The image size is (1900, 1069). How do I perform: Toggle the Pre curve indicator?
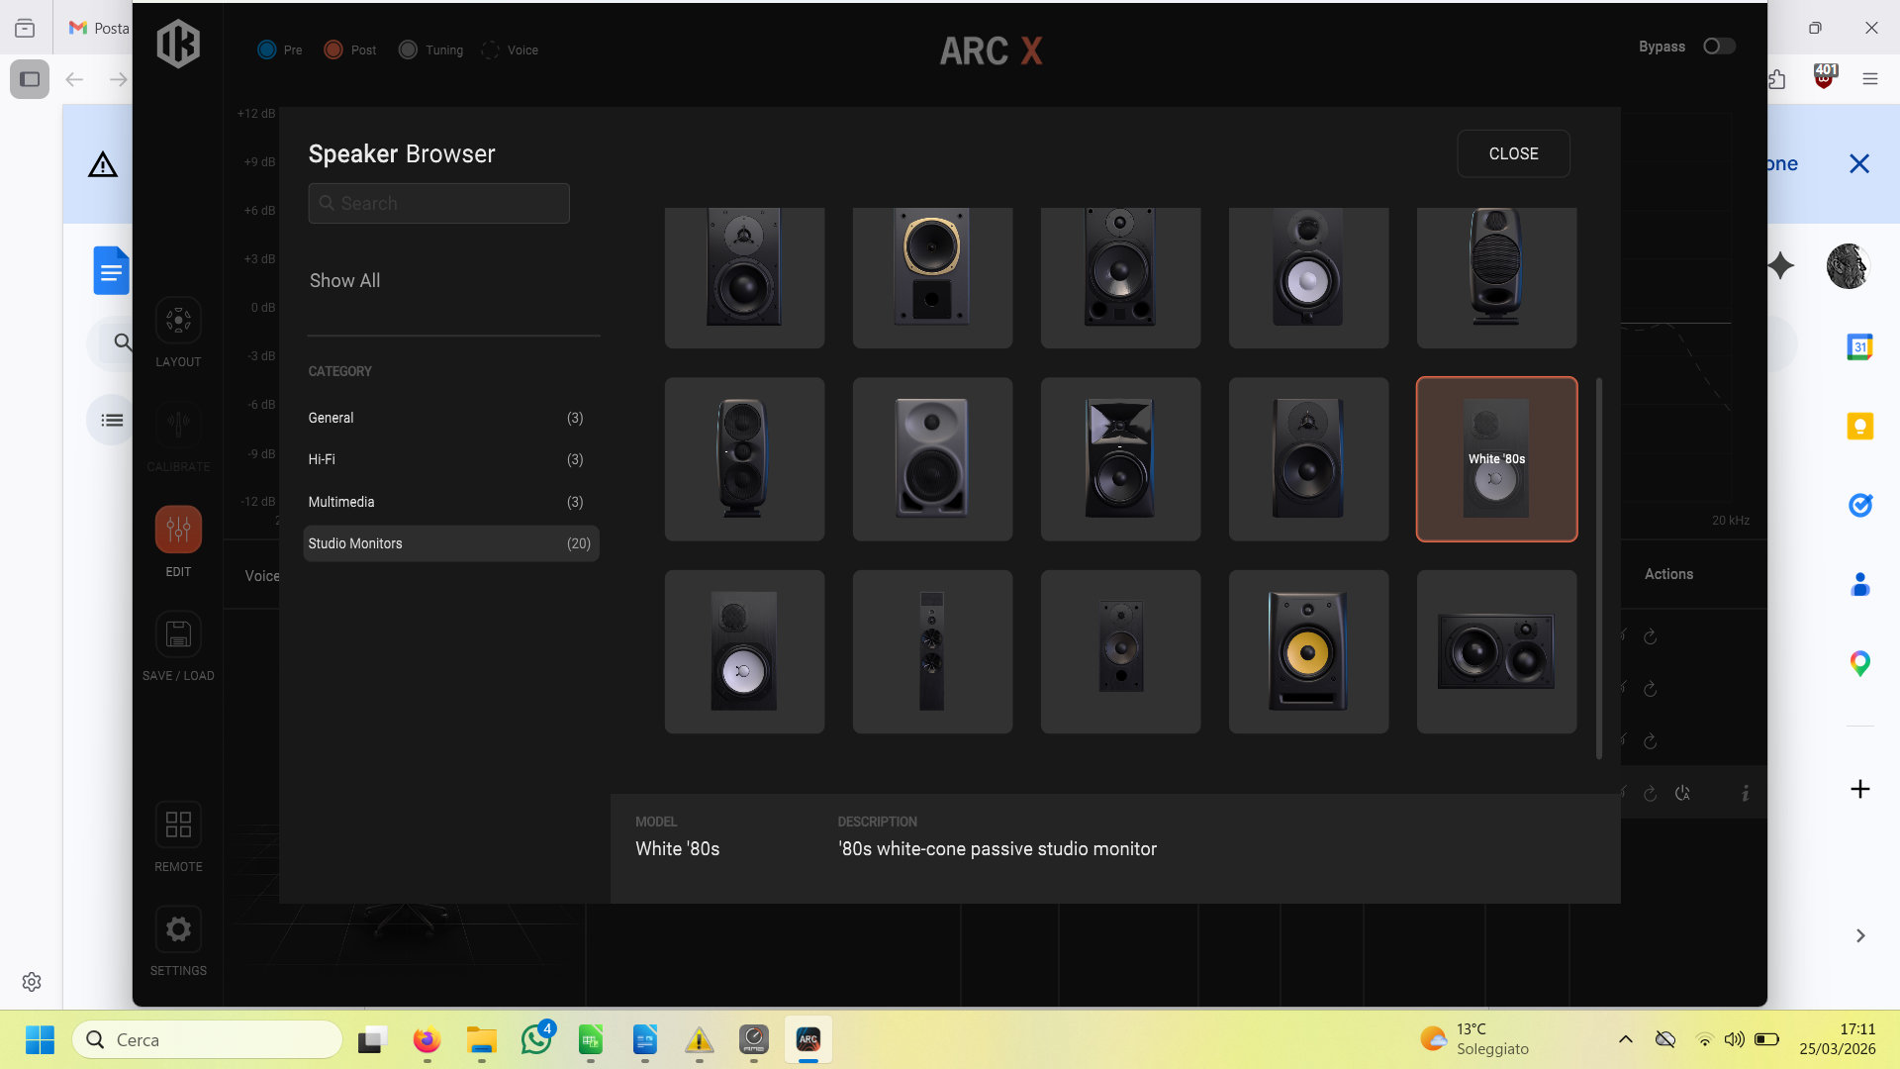pyautogui.click(x=267, y=49)
